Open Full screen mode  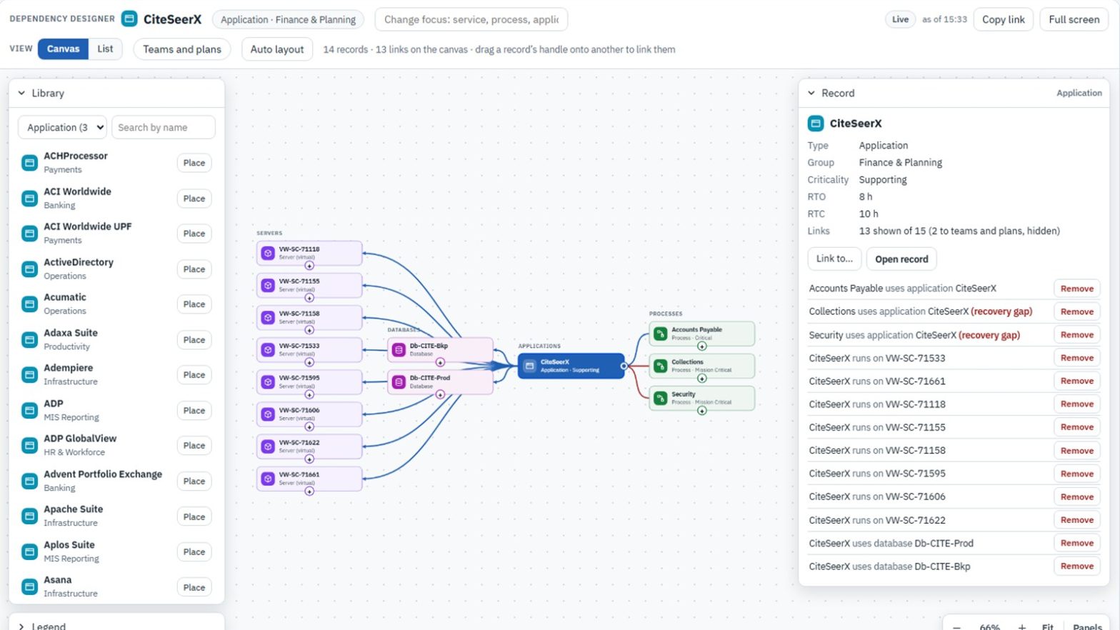1074,19
